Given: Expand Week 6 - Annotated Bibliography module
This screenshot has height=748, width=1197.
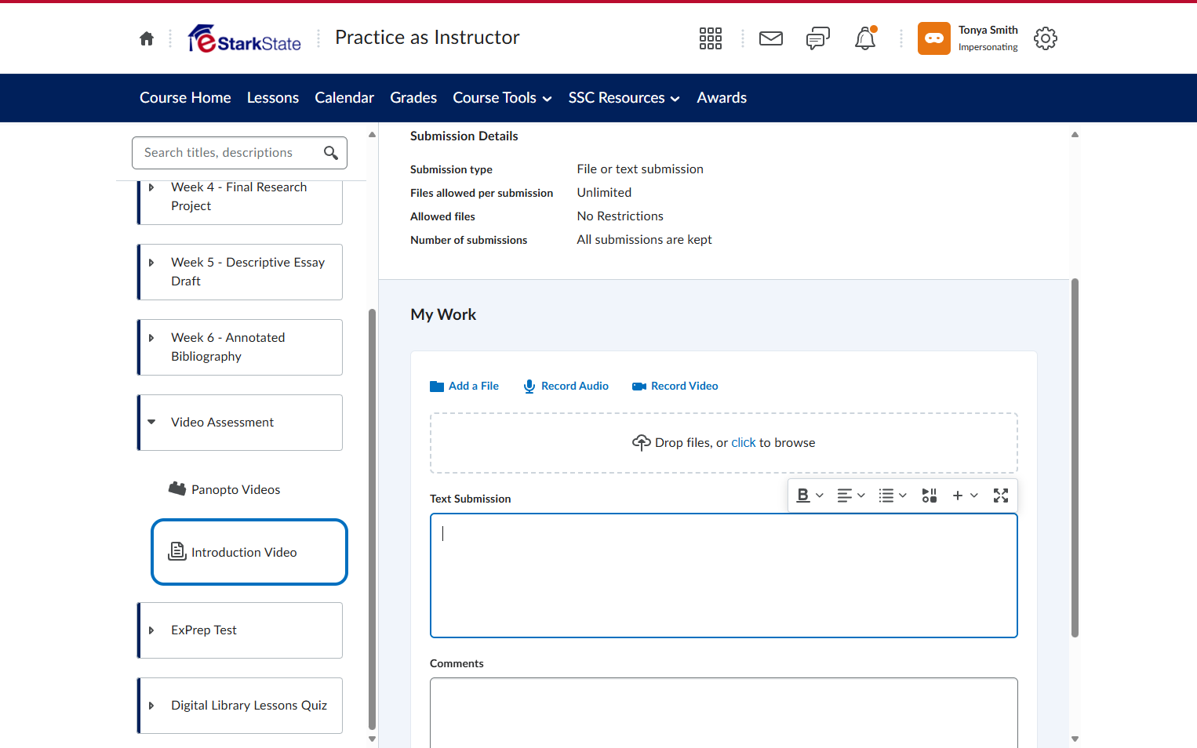Looking at the screenshot, I should click(151, 338).
